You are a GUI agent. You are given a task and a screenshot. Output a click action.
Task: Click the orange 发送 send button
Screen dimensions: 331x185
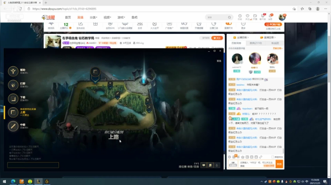[x=280, y=164]
